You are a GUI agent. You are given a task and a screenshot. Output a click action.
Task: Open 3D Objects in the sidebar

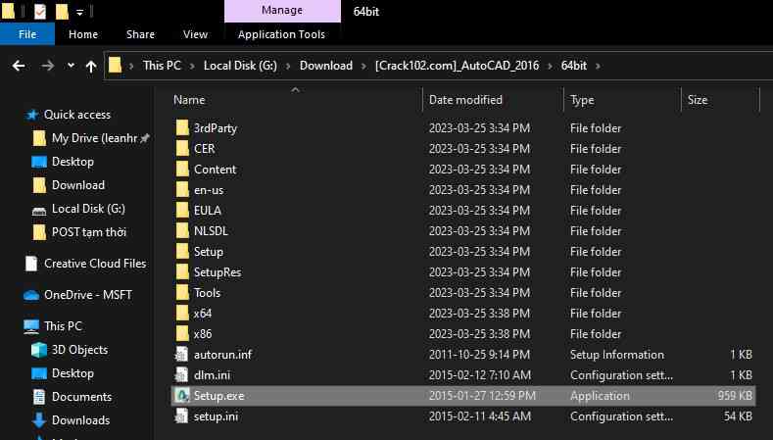tap(79, 350)
